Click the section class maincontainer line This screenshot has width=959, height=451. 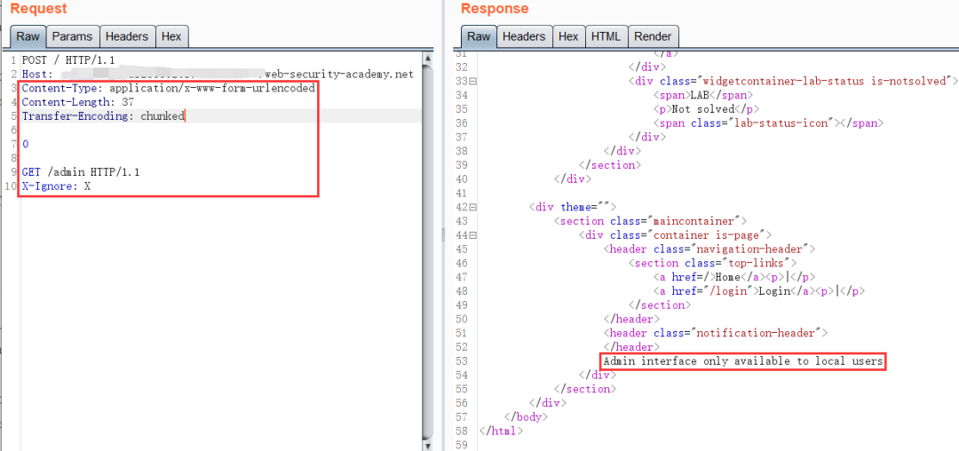pos(650,221)
